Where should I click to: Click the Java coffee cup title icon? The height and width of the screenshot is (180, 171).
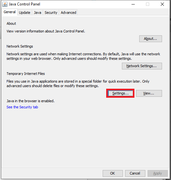coord(5,4)
